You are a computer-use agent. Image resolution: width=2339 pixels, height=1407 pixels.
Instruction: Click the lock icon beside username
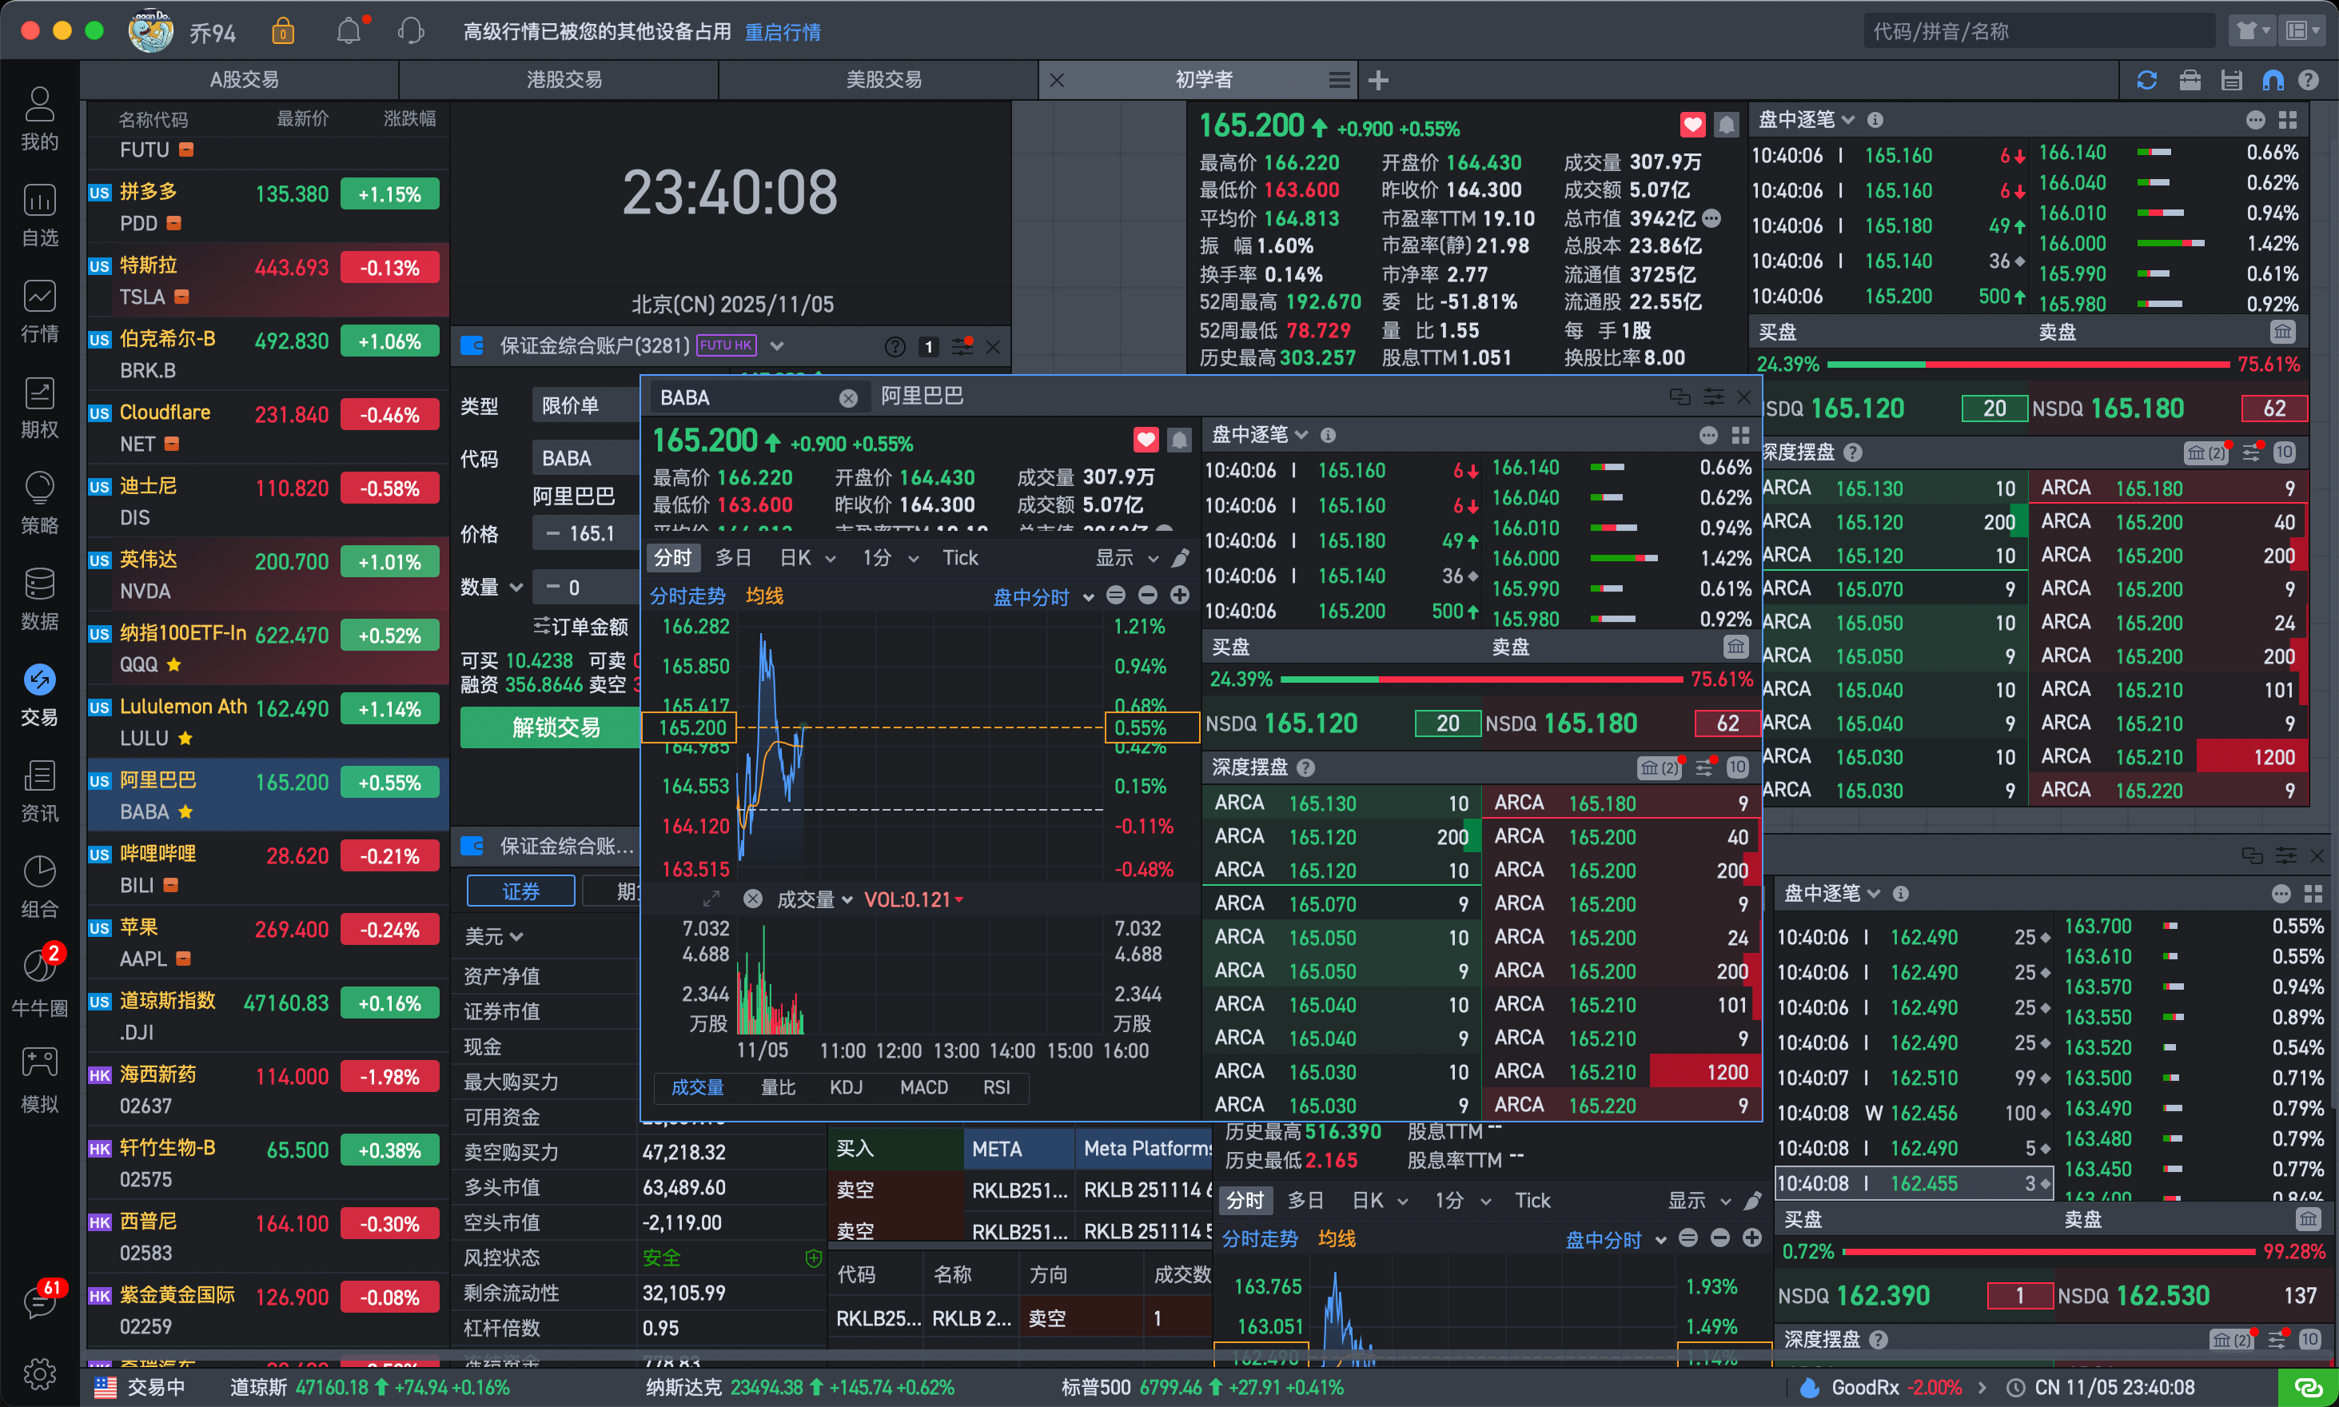[282, 31]
